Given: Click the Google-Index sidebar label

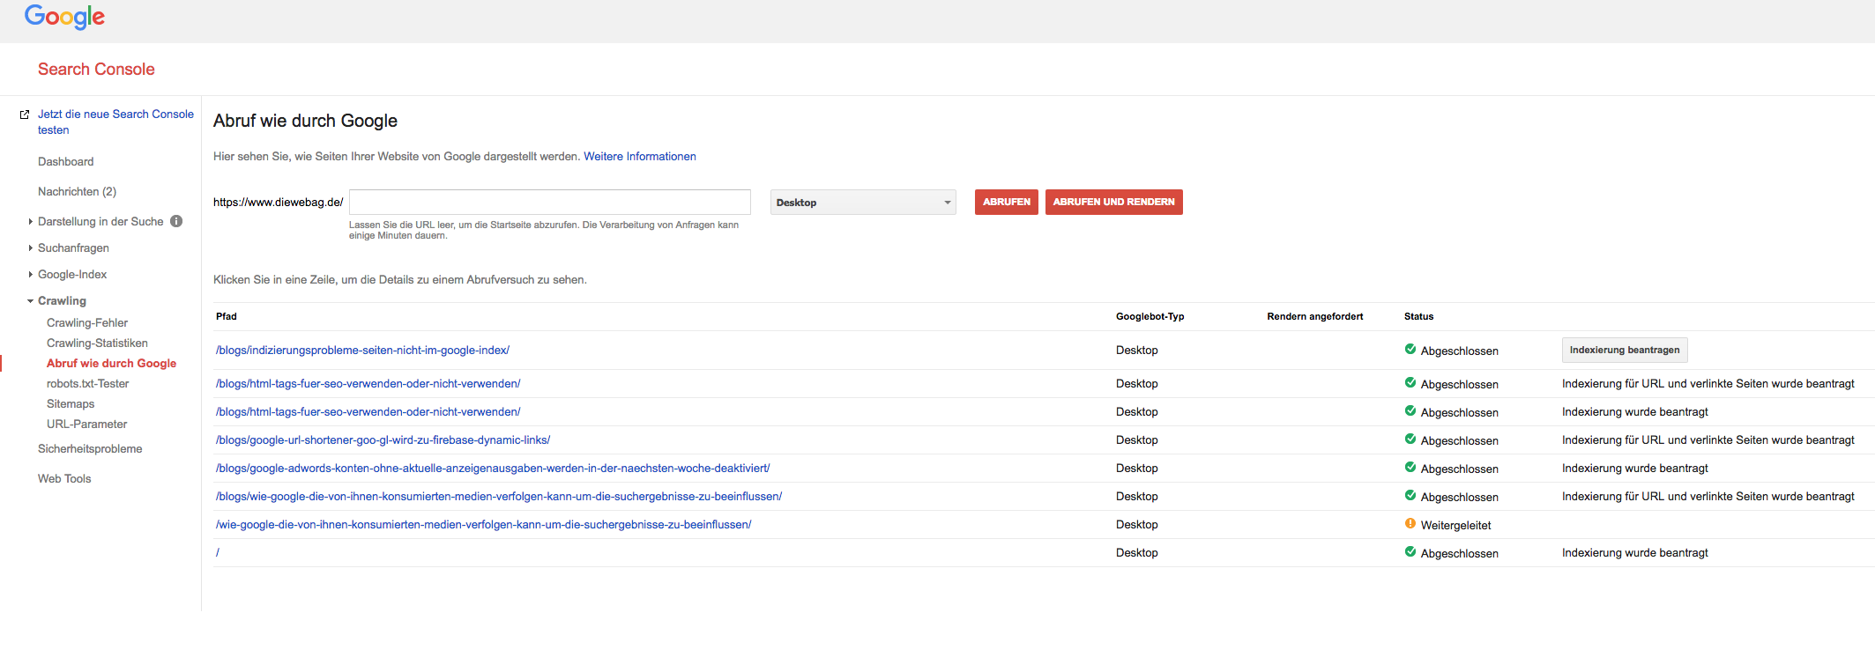Looking at the screenshot, I should click(x=72, y=274).
